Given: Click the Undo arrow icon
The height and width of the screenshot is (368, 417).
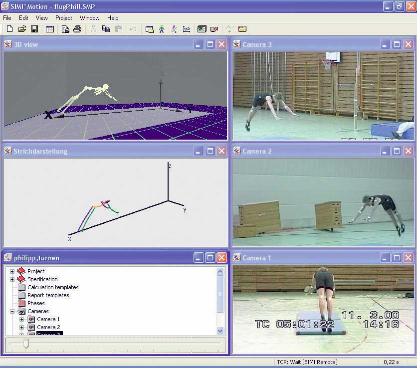Looking at the screenshot, I should coord(133,29).
